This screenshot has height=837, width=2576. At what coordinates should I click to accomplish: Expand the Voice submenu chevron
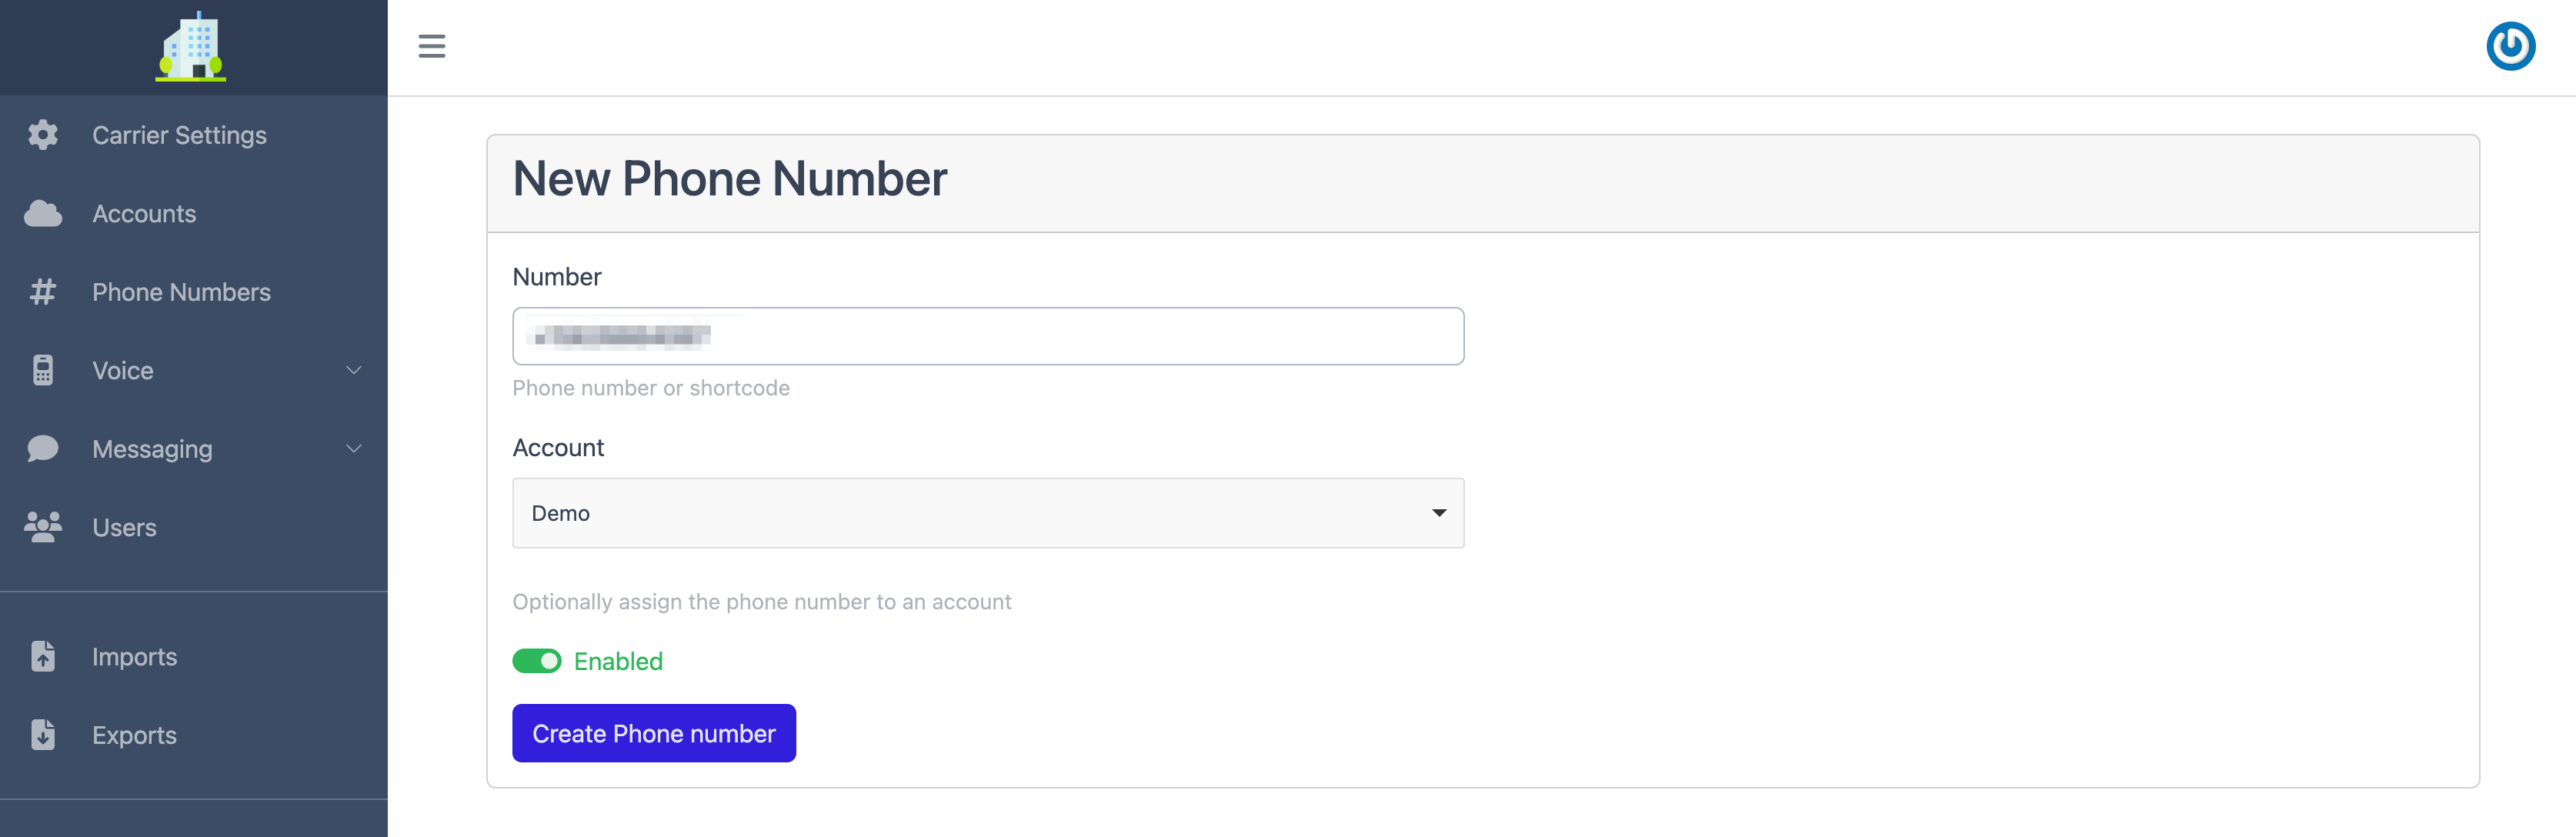354,370
